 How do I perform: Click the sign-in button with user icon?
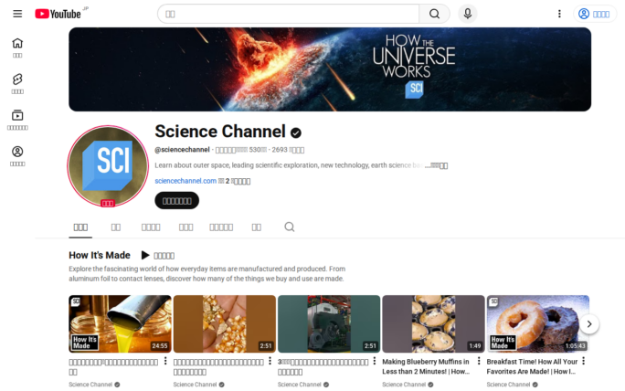tap(595, 14)
